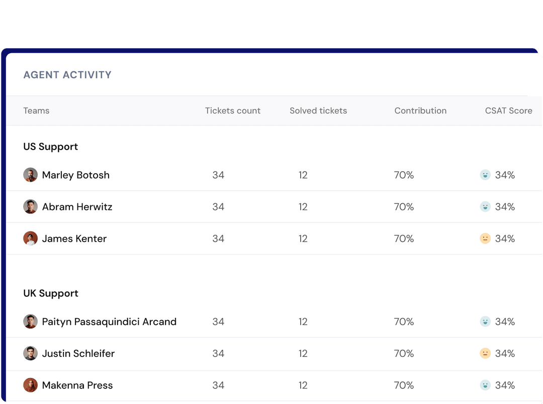
Task: Open Marley Botosh's agent details
Action: pos(75,175)
